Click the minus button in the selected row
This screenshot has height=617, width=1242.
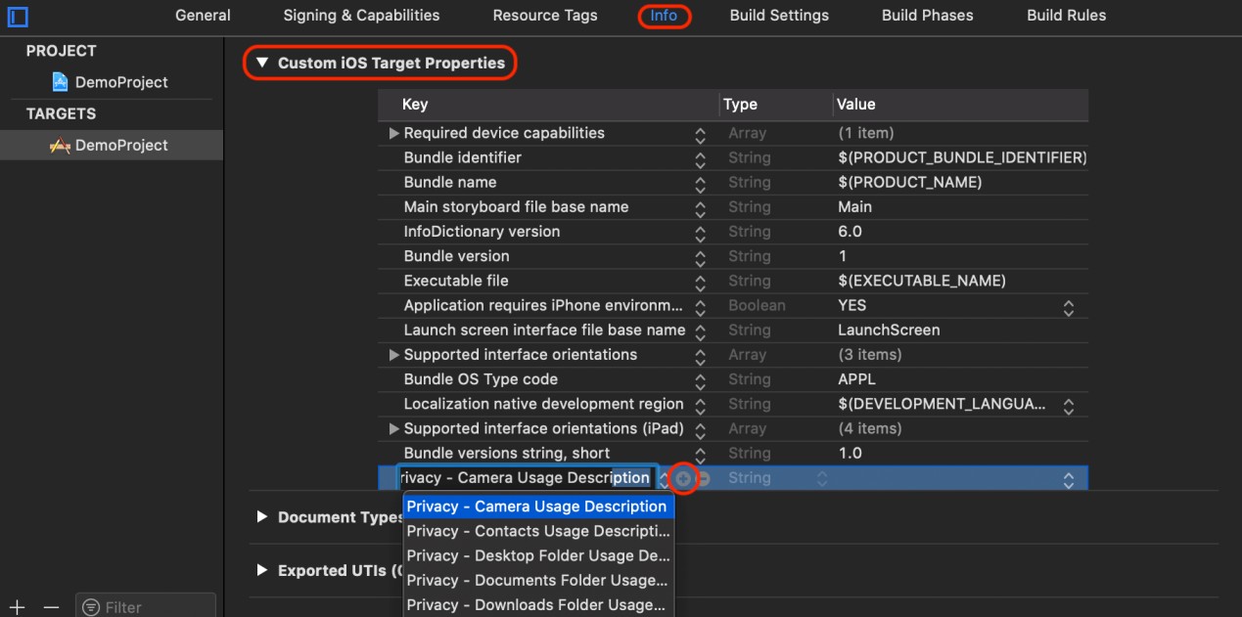tap(703, 478)
